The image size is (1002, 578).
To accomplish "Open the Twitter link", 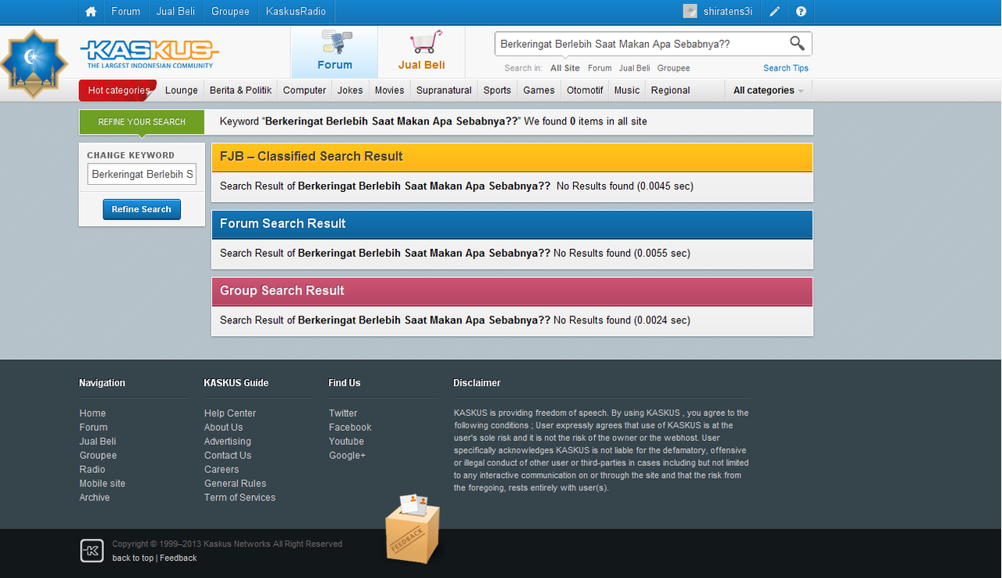I will [x=343, y=414].
